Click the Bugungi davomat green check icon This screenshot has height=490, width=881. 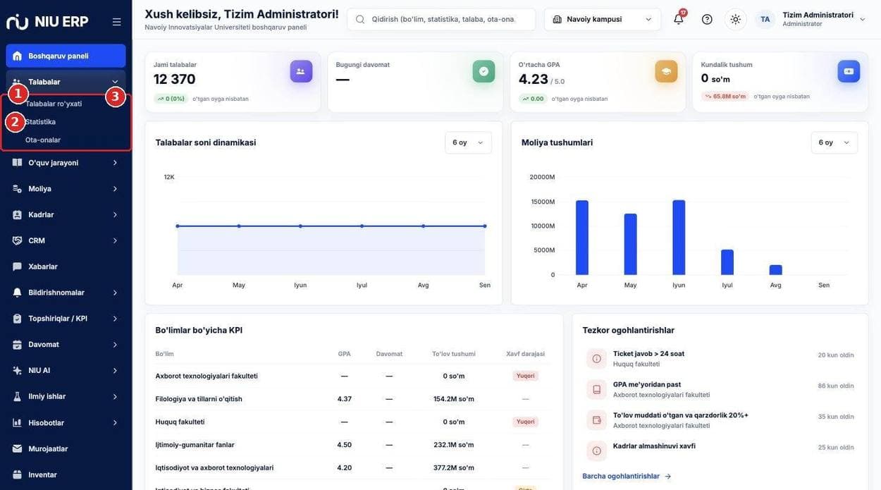[483, 71]
